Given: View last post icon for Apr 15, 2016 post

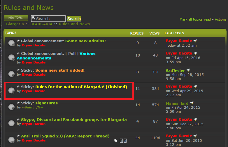Looking at the screenshot, I should (x=195, y=53).
